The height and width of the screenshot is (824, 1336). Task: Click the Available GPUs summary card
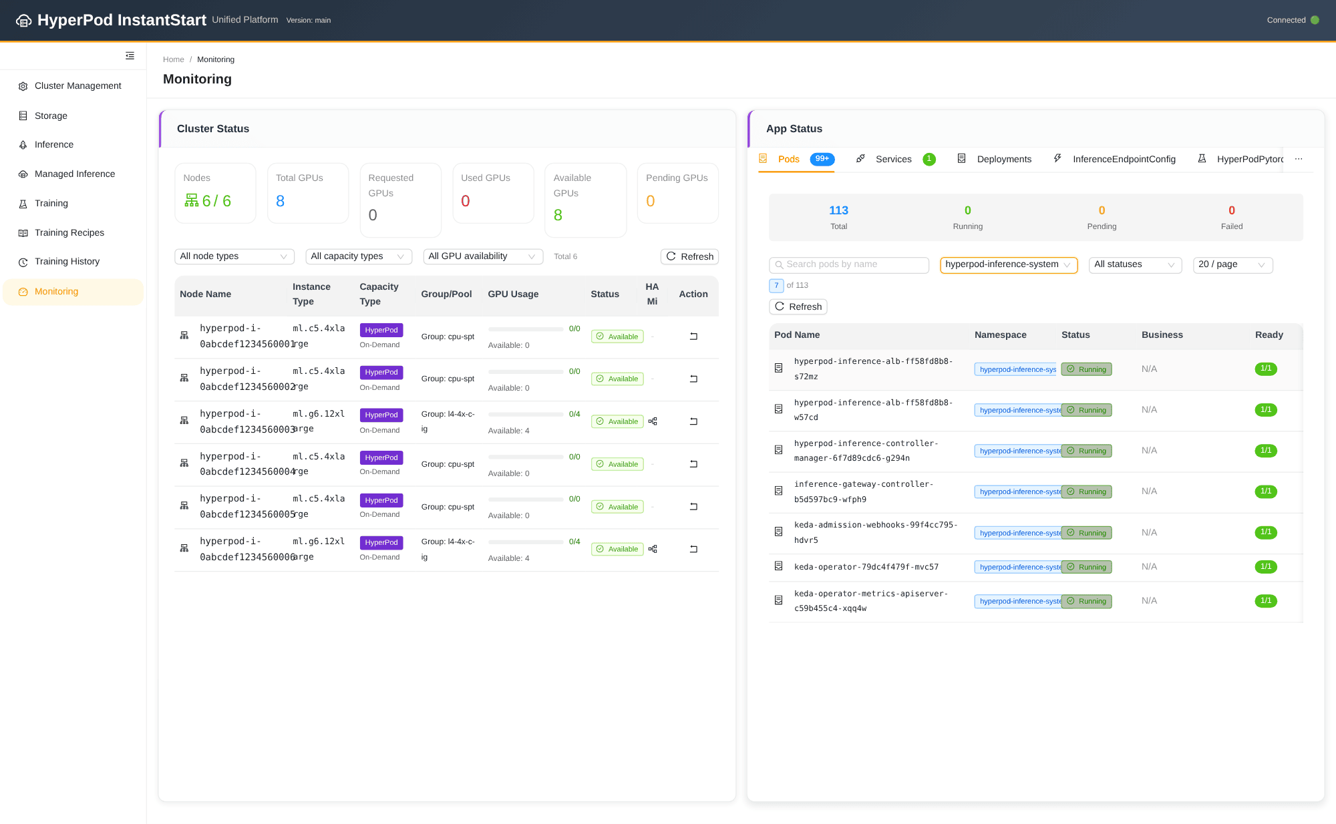coord(585,200)
